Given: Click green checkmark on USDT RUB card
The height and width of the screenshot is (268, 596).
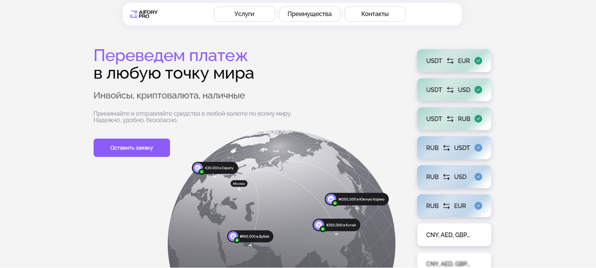Looking at the screenshot, I should pyautogui.click(x=478, y=119).
